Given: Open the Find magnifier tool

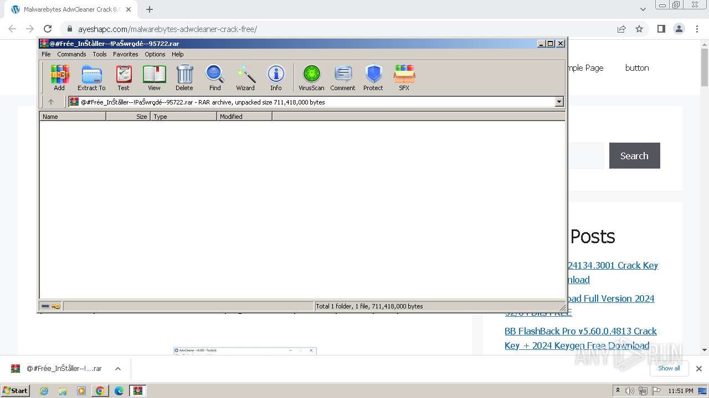Looking at the screenshot, I should point(215,77).
